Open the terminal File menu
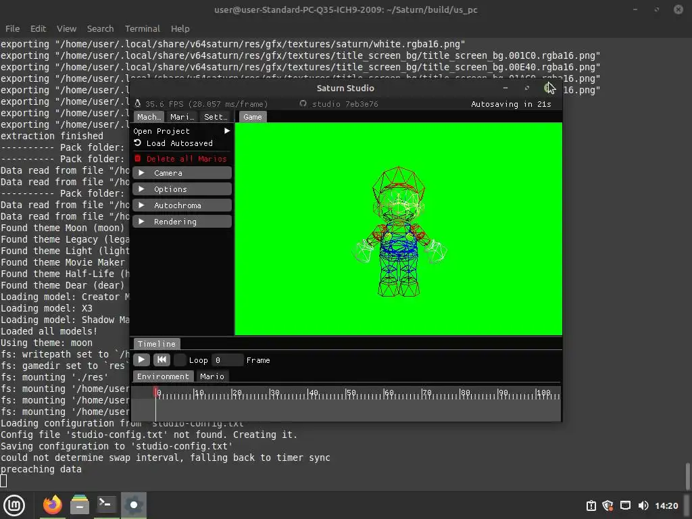 12,28
